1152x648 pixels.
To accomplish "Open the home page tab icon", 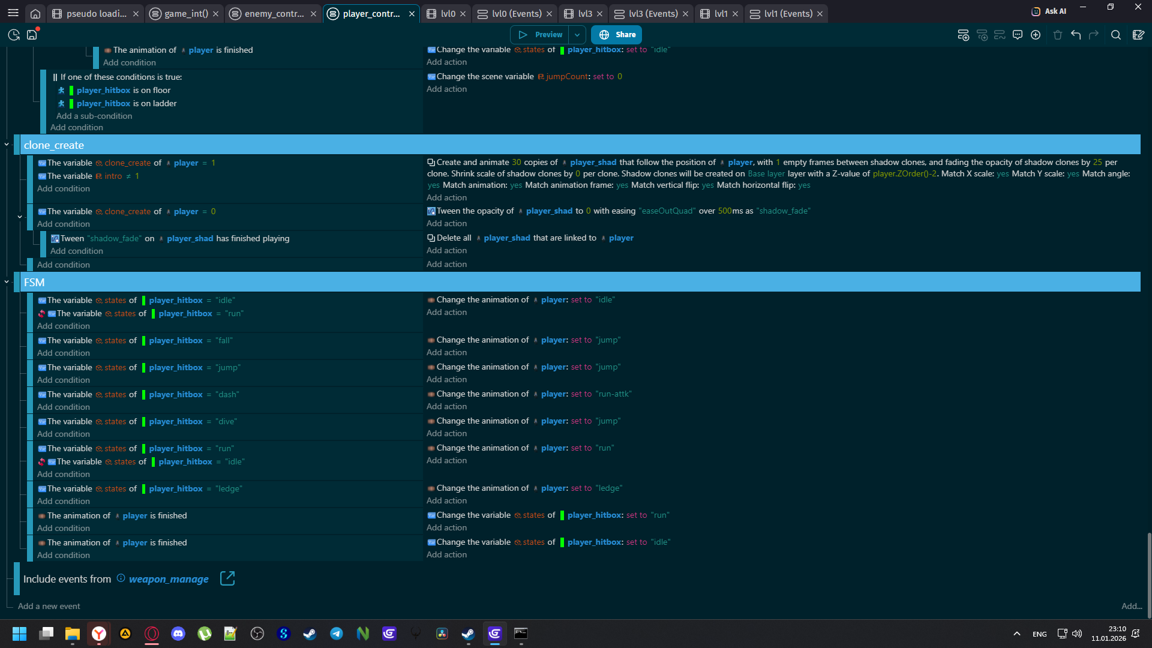I will click(35, 13).
